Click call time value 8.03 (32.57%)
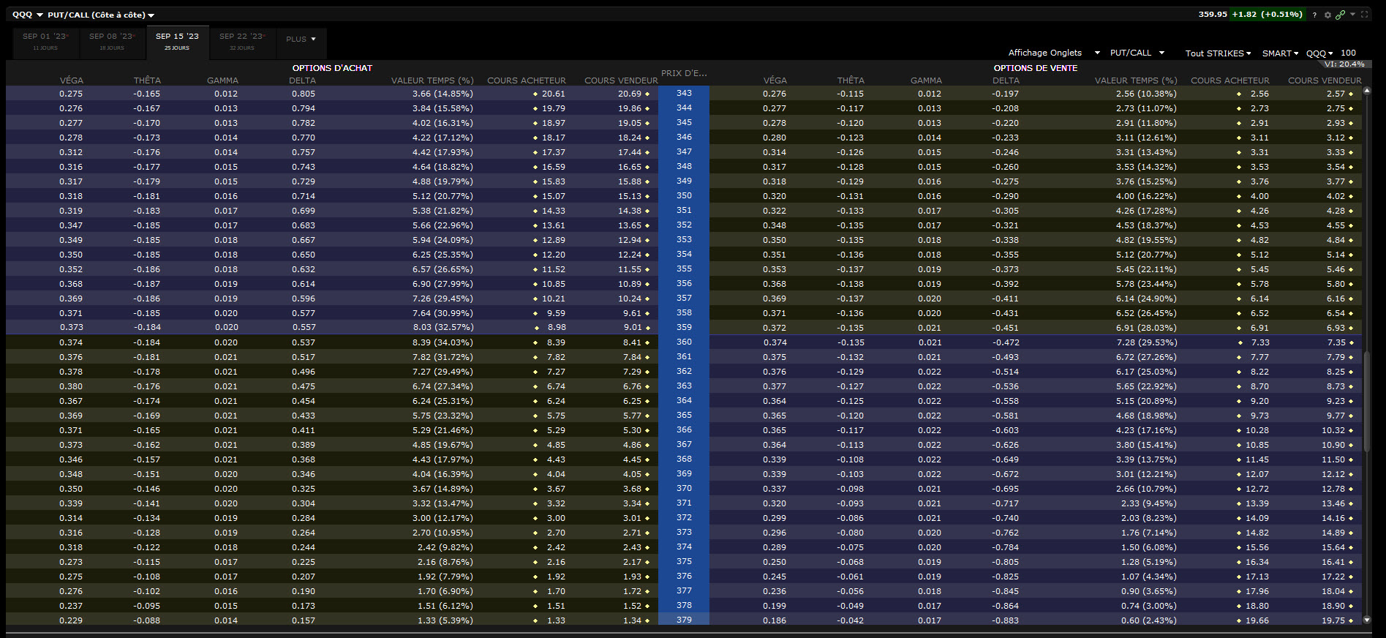1386x638 pixels. pyautogui.click(x=442, y=327)
